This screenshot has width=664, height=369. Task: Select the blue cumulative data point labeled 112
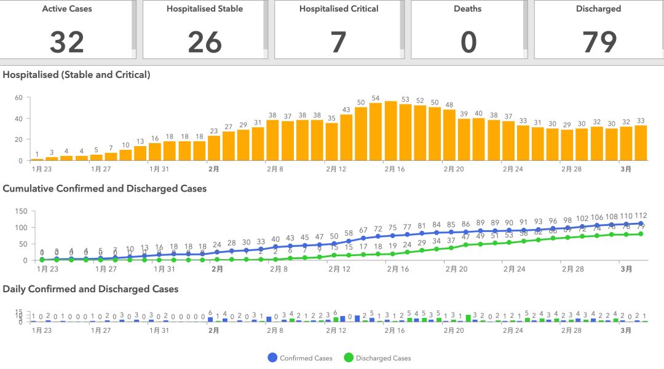click(x=641, y=224)
